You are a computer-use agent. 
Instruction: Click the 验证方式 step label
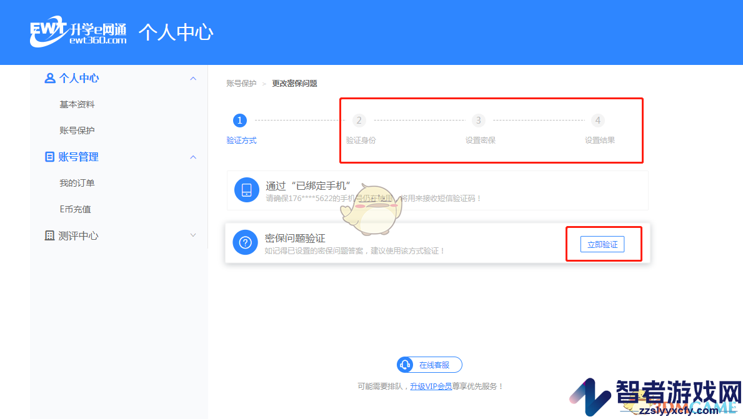click(241, 140)
